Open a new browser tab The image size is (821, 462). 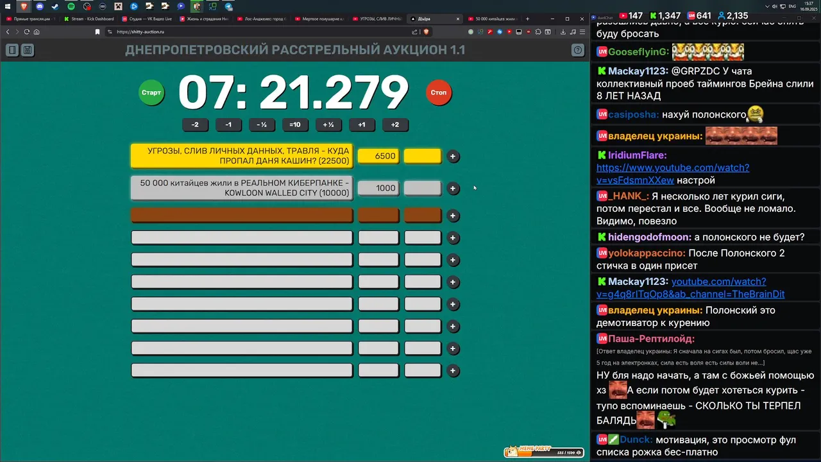tap(529, 19)
